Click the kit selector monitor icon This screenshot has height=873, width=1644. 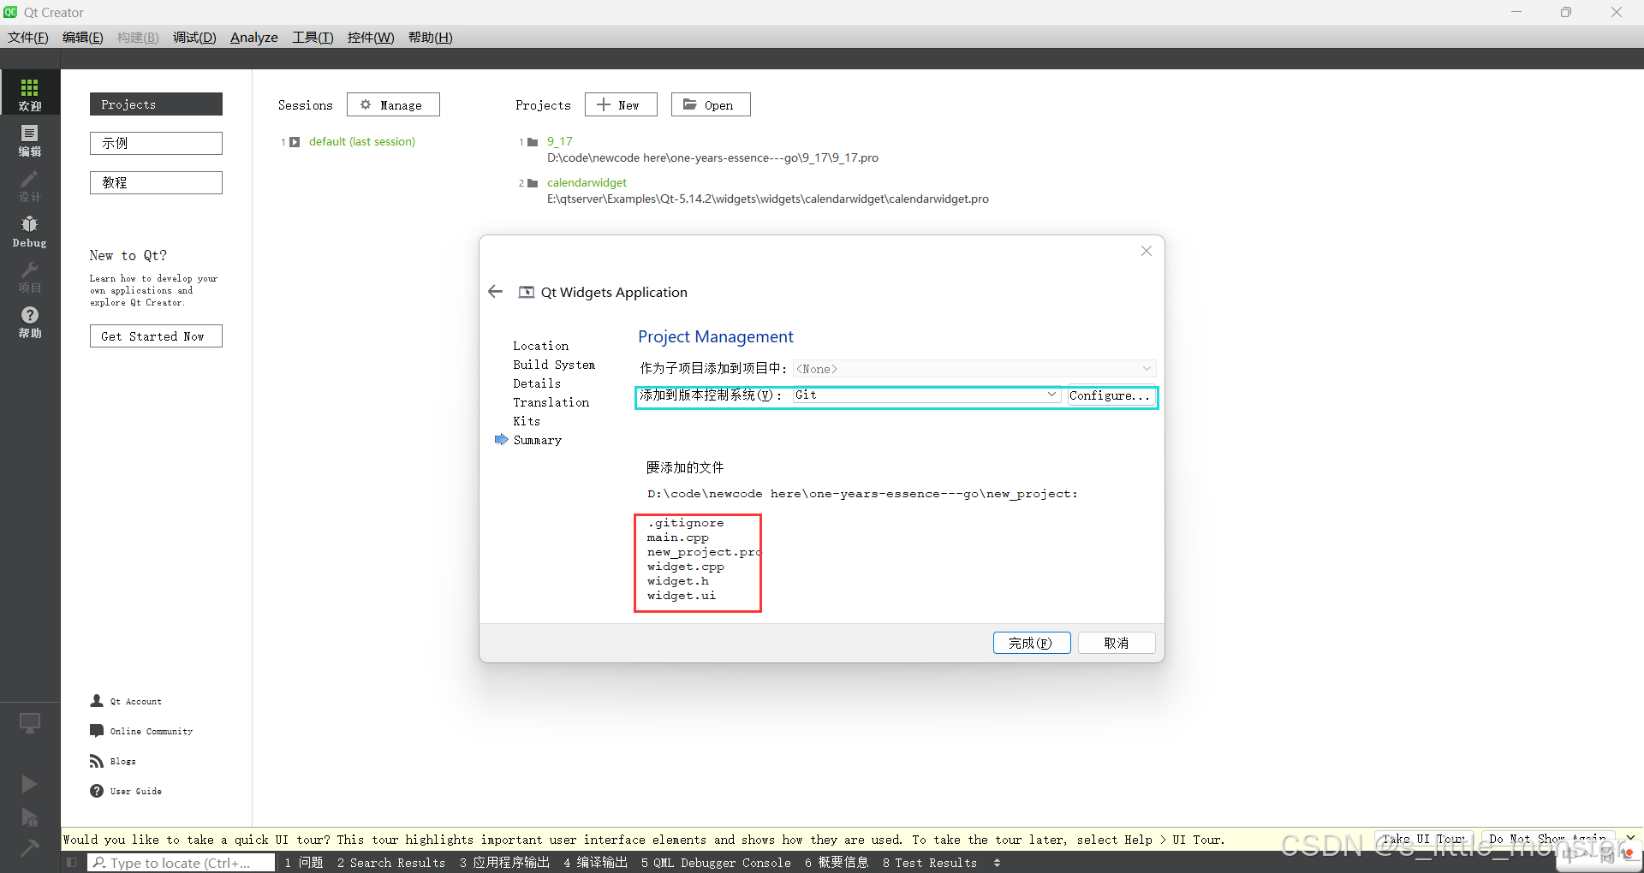(30, 723)
